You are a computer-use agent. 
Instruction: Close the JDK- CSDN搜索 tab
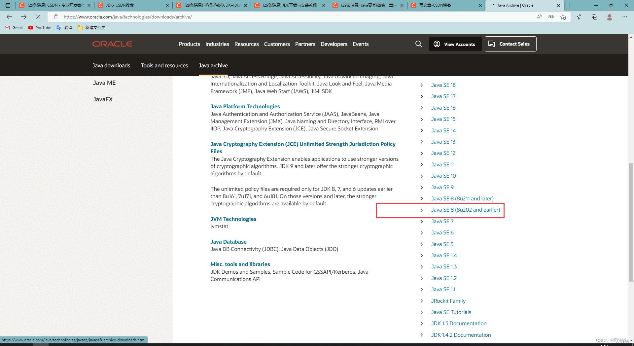coord(167,5)
